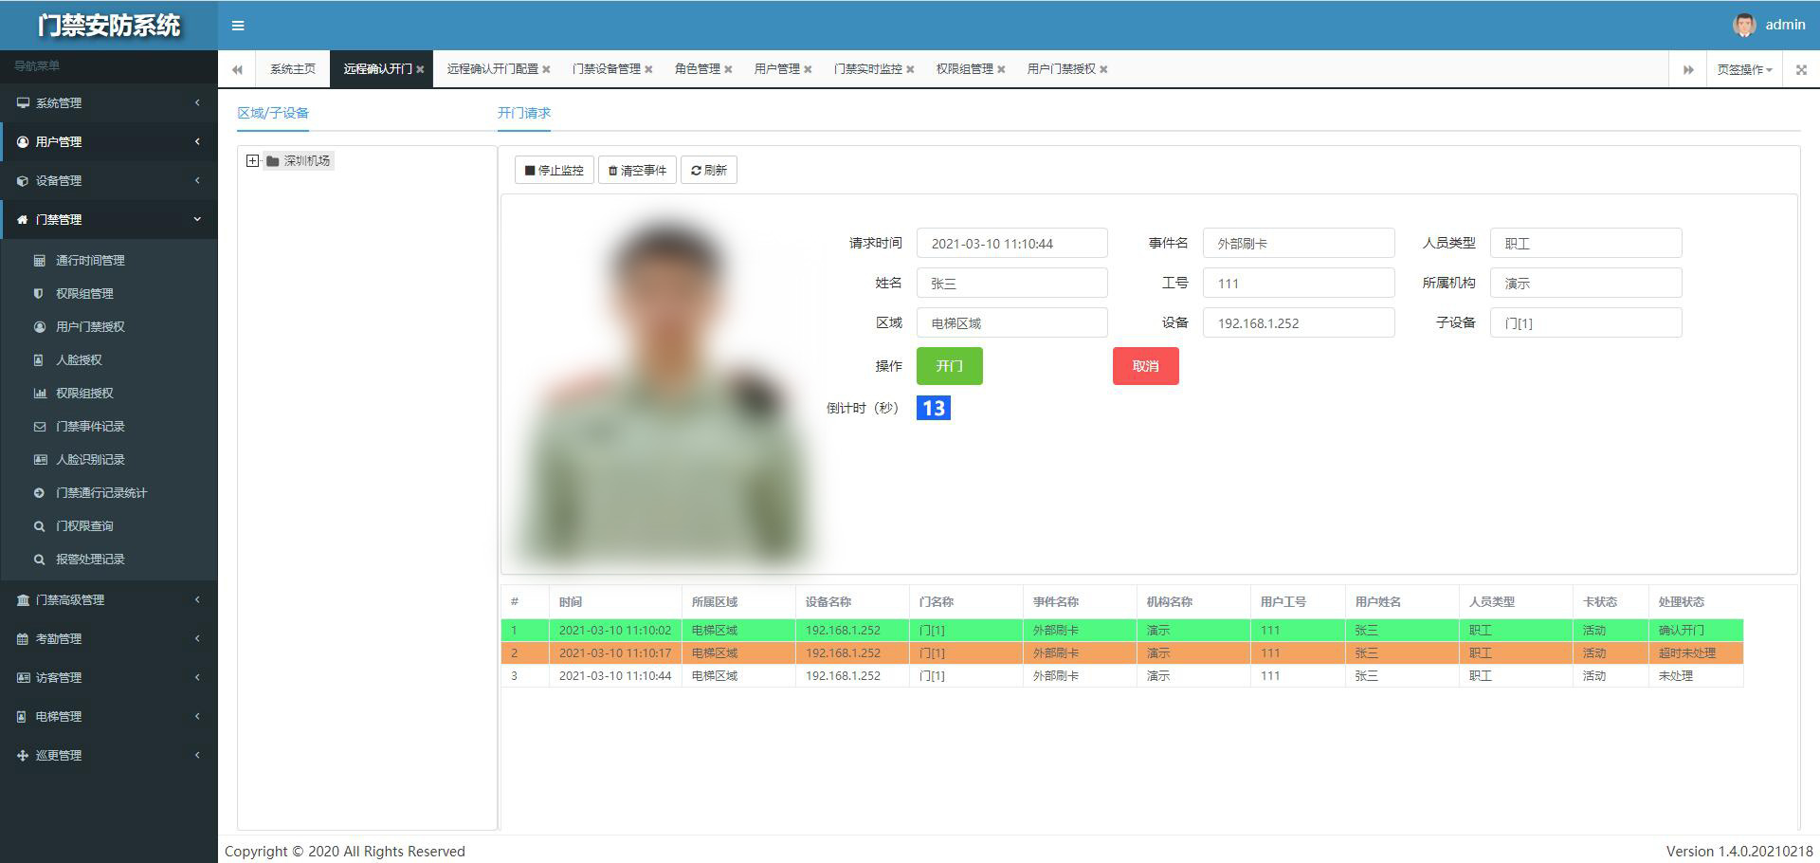Expand the 设备管理 sidebar menu
1820x863 pixels.
click(109, 180)
